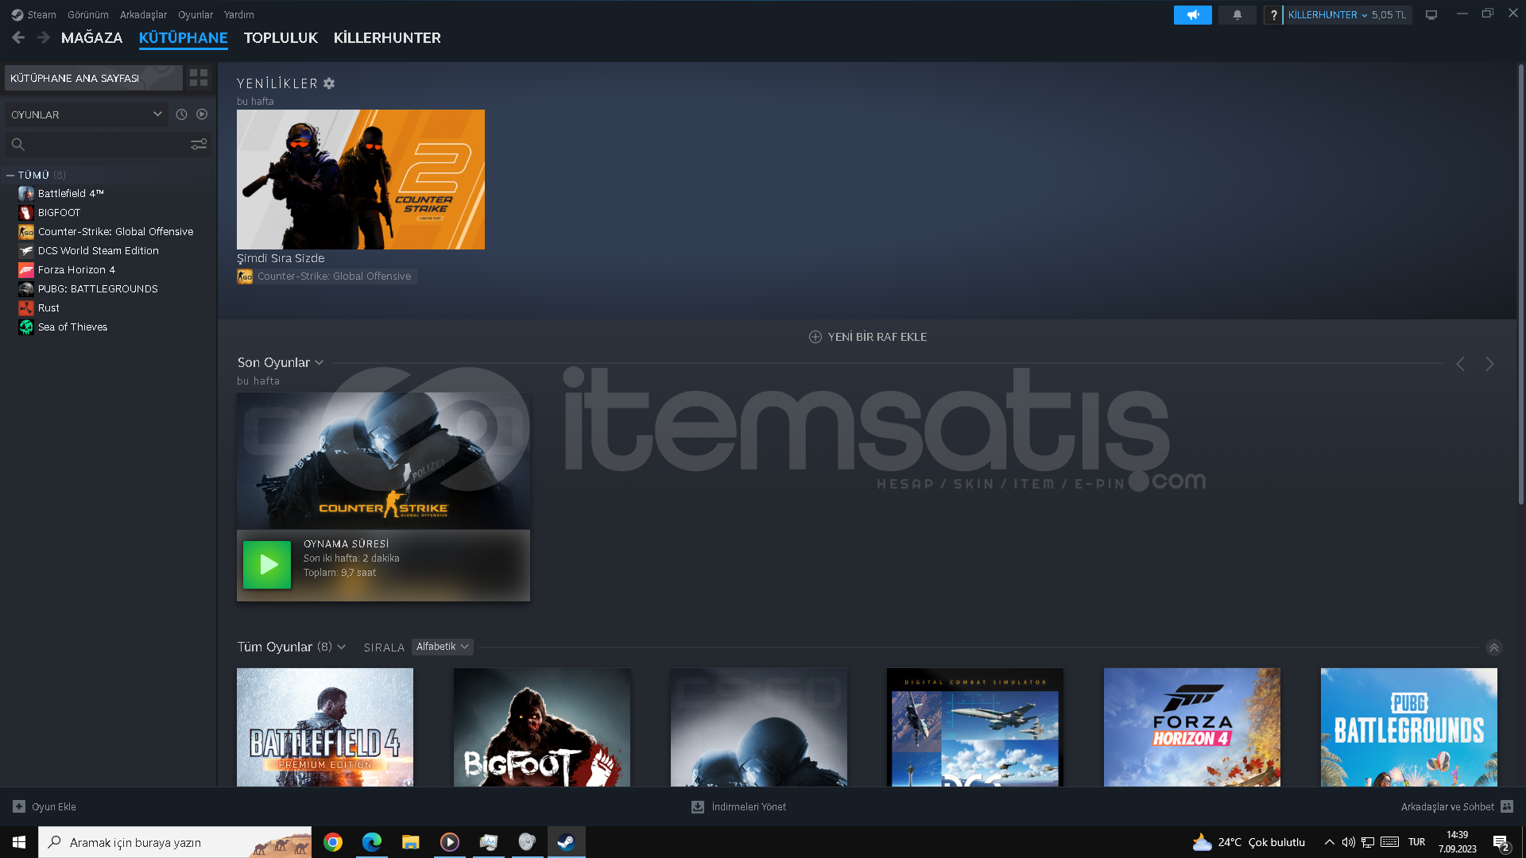The width and height of the screenshot is (1526, 858).
Task: Click the plus icon to add new shelf
Action: click(x=815, y=337)
